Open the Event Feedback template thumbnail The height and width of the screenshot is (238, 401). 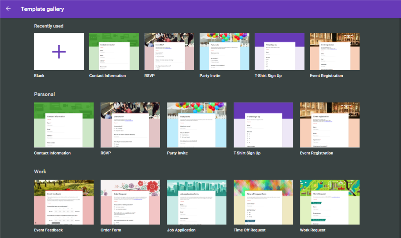[x=64, y=202]
